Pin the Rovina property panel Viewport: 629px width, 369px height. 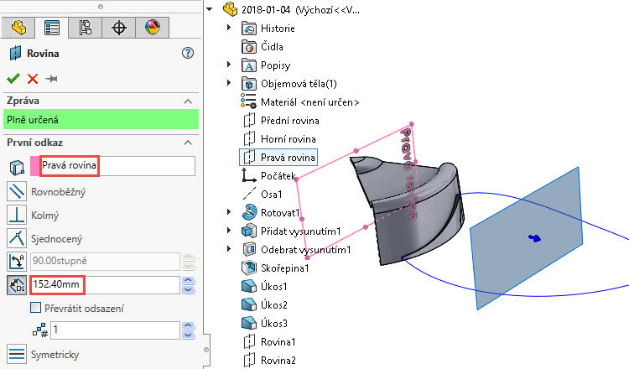click(51, 79)
